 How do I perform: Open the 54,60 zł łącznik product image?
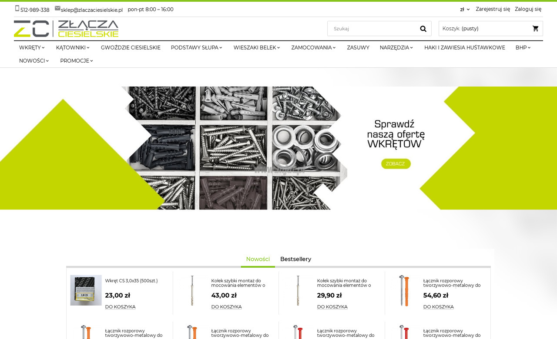(x=404, y=290)
